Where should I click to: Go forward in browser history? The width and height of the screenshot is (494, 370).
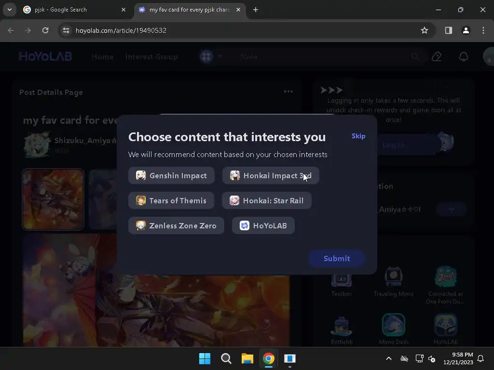(x=28, y=30)
